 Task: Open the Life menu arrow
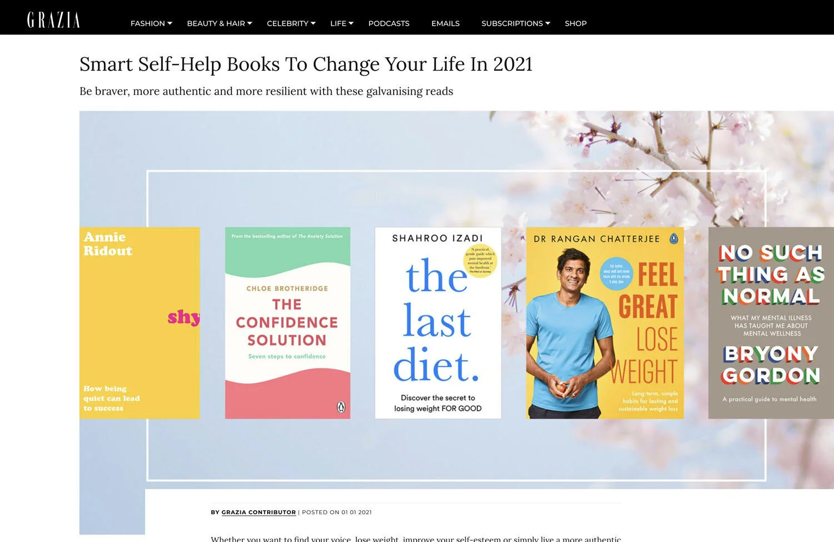click(351, 23)
